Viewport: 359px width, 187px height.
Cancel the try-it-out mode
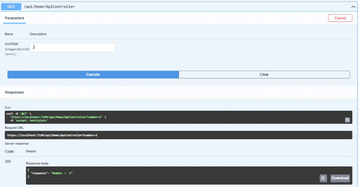(x=340, y=18)
